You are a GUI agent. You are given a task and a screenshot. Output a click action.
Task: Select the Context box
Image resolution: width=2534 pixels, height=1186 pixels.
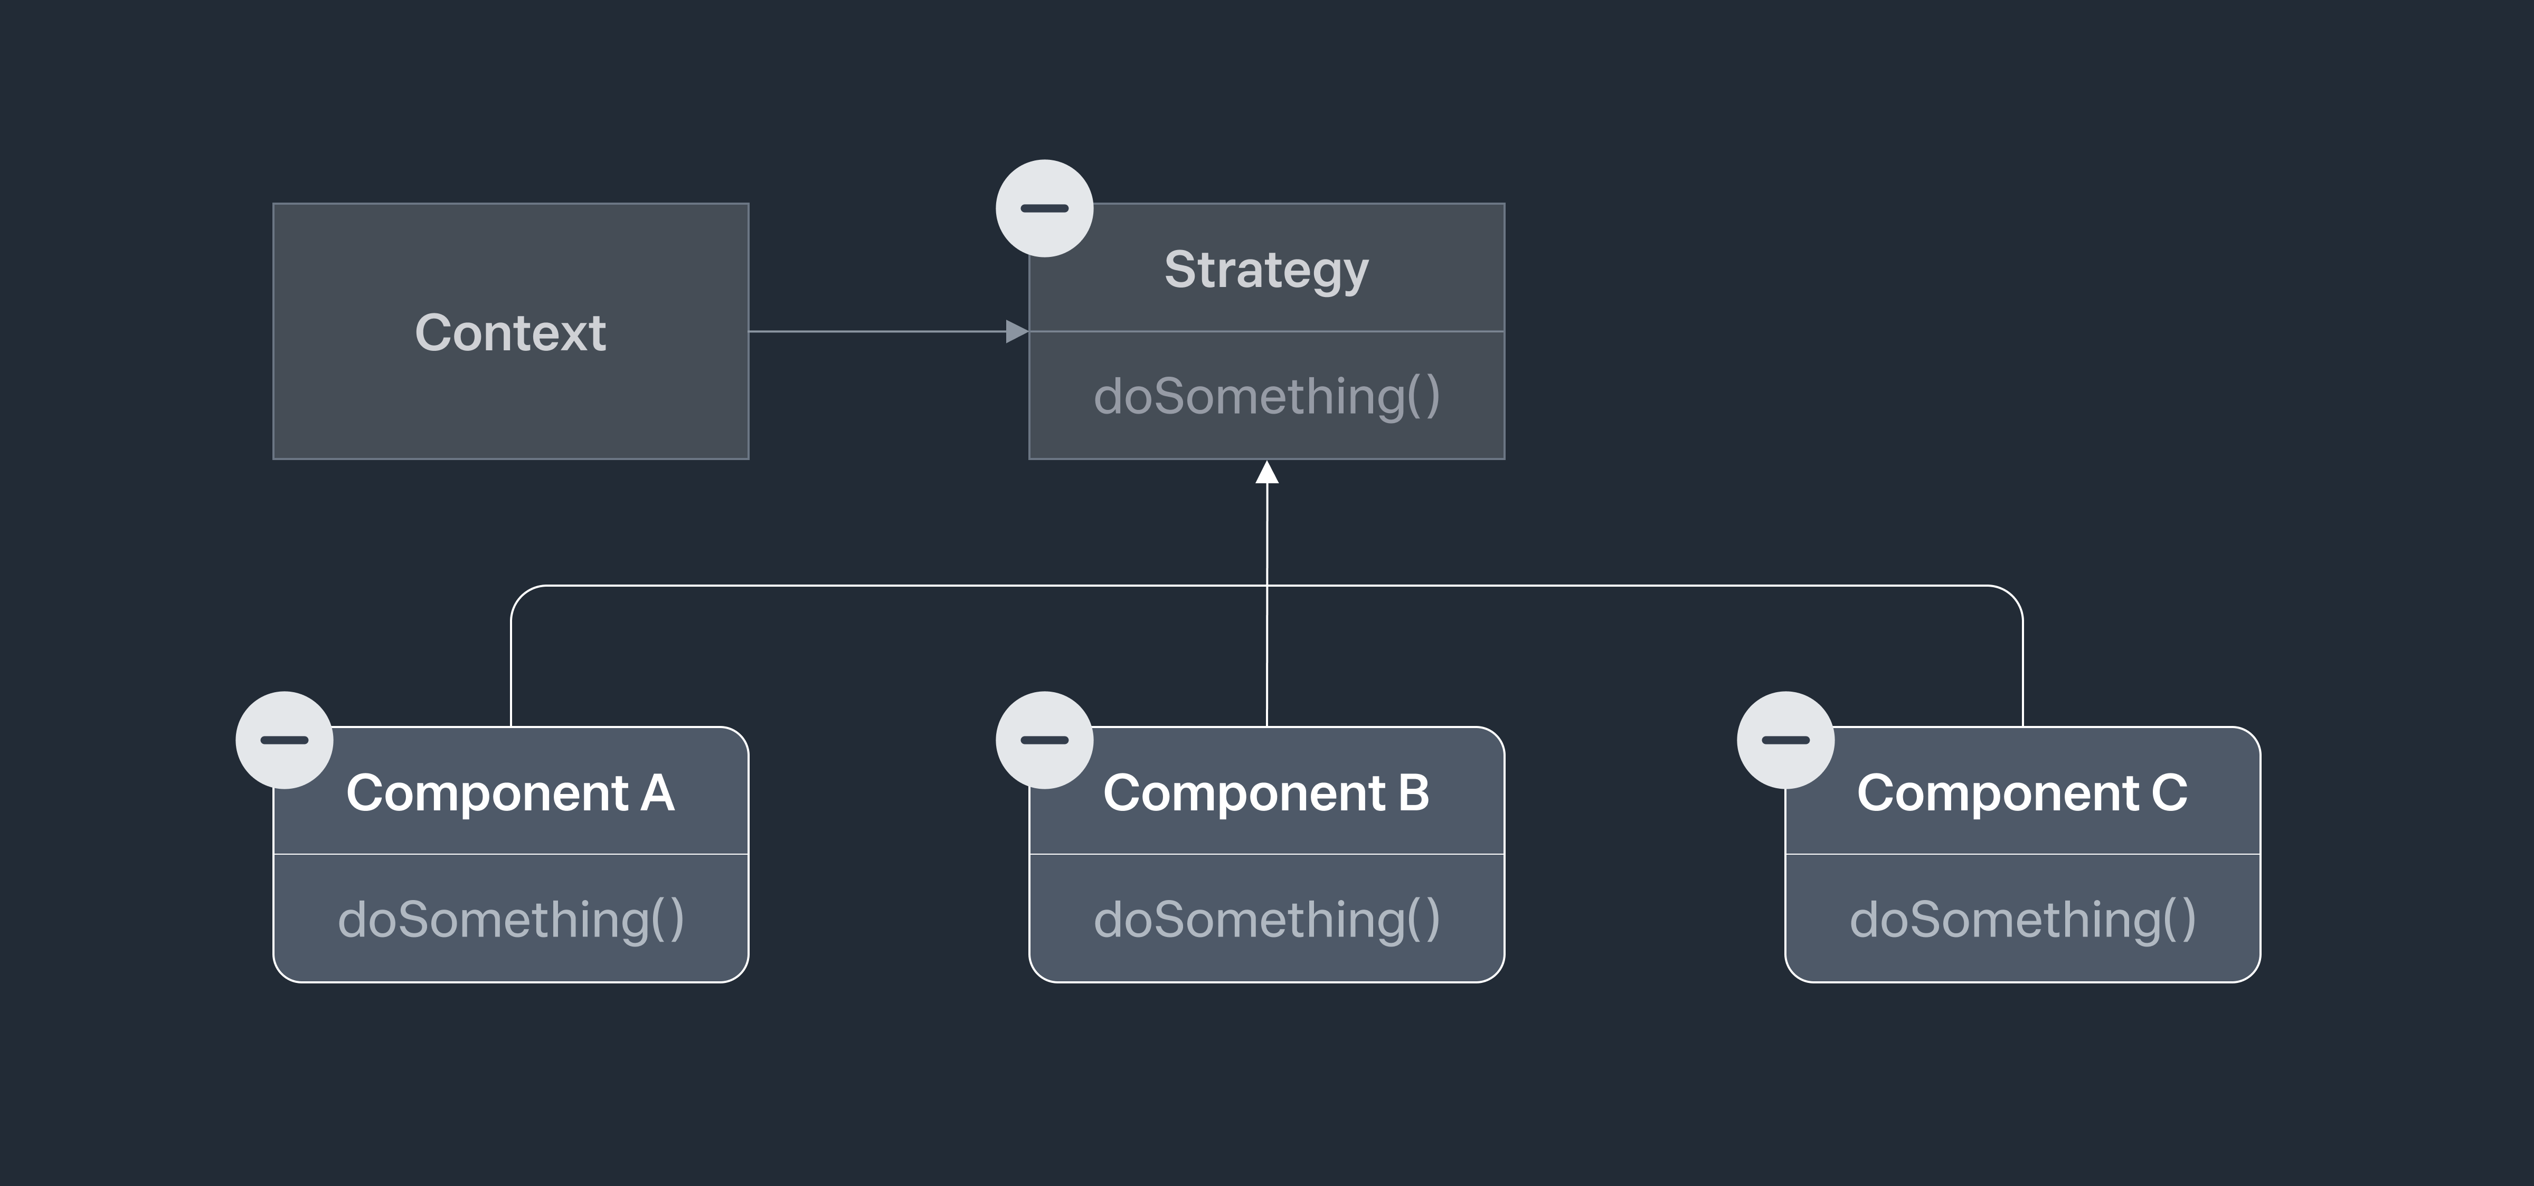coord(510,331)
